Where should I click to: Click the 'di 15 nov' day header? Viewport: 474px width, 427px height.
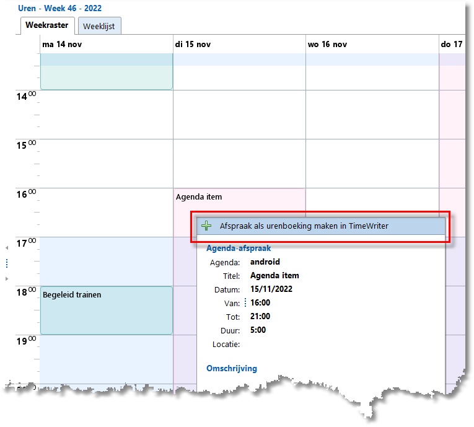point(194,45)
